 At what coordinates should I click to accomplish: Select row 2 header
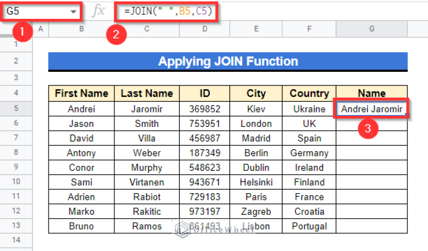[x=16, y=61]
